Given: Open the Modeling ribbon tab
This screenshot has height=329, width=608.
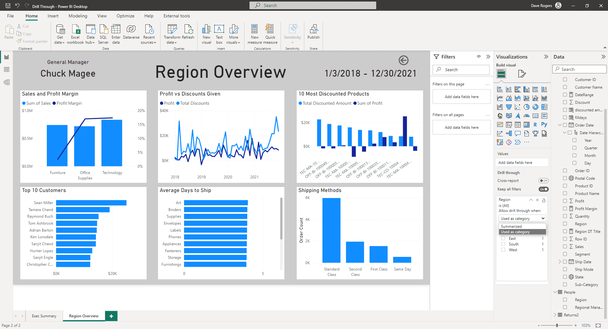Looking at the screenshot, I should [x=78, y=16].
